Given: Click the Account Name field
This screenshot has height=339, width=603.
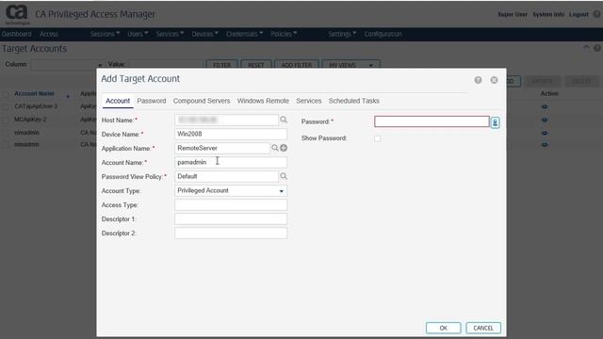Looking at the screenshot, I should pyautogui.click(x=231, y=162).
